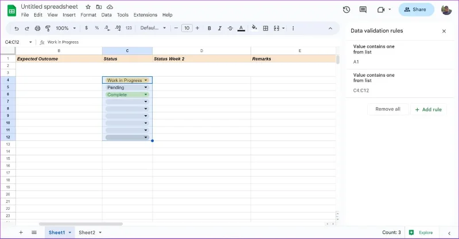Increase font size with plus
459x239 pixels.
pyautogui.click(x=197, y=28)
